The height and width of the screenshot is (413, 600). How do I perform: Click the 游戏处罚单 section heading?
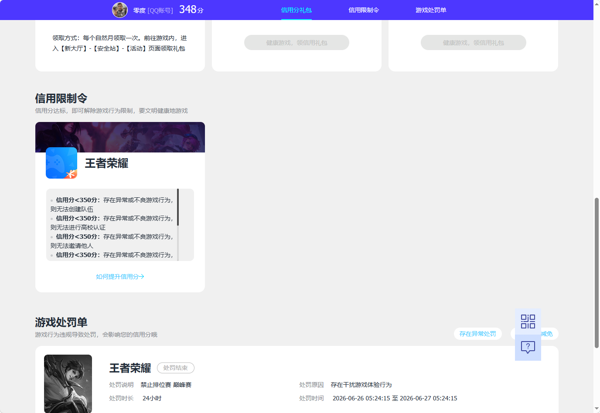coord(61,322)
